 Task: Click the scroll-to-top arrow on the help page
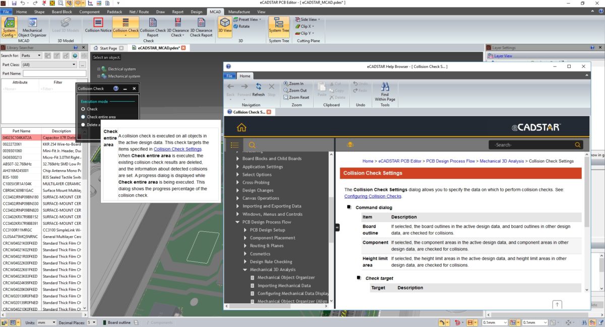pyautogui.click(x=557, y=304)
